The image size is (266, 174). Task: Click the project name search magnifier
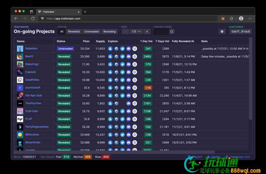(172, 32)
